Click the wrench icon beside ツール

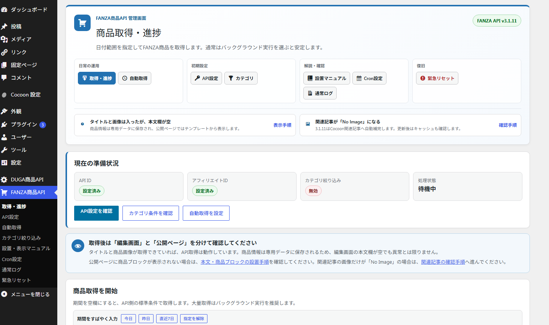[4, 150]
